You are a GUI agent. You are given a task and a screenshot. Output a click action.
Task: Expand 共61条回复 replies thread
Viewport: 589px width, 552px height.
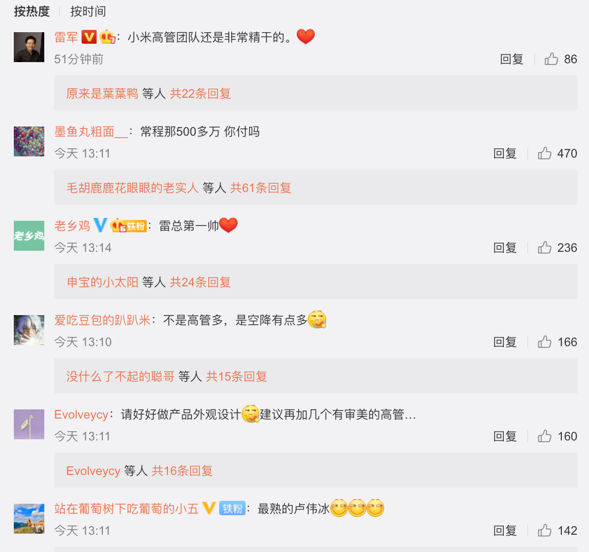tap(261, 188)
